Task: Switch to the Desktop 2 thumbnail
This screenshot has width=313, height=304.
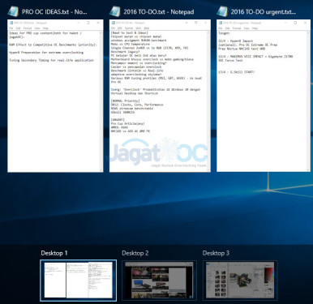Action: click(x=159, y=280)
